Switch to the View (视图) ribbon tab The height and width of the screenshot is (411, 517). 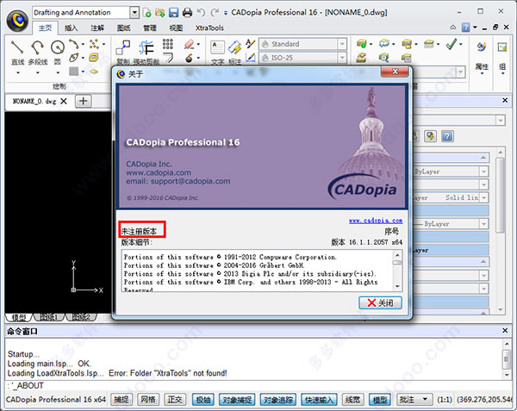pyautogui.click(x=176, y=28)
